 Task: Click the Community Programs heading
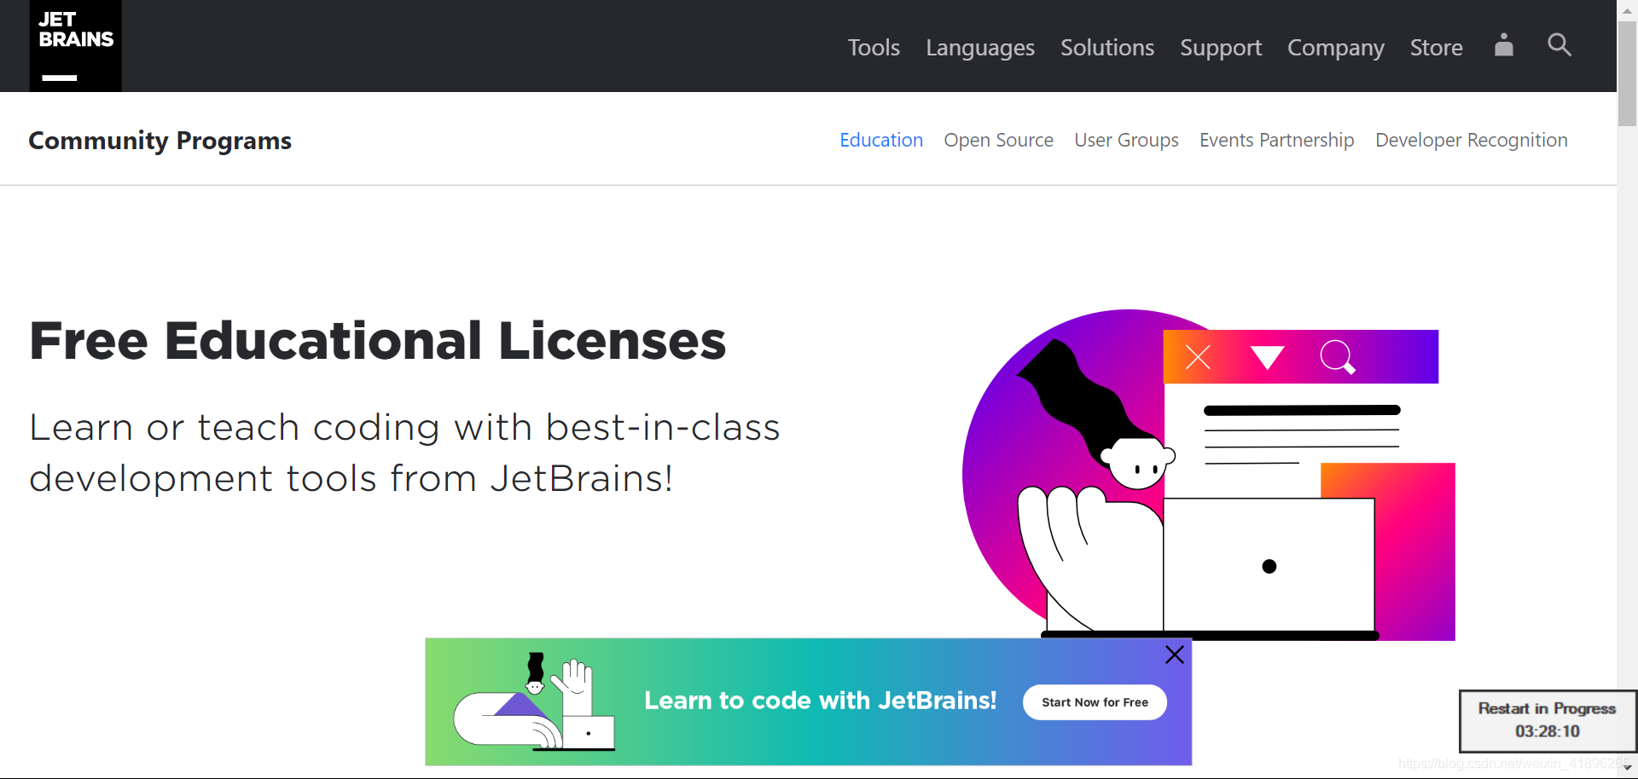tap(160, 141)
